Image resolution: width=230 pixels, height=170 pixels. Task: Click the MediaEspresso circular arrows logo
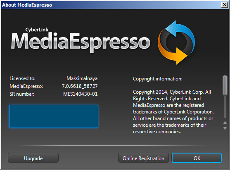coord(176,42)
